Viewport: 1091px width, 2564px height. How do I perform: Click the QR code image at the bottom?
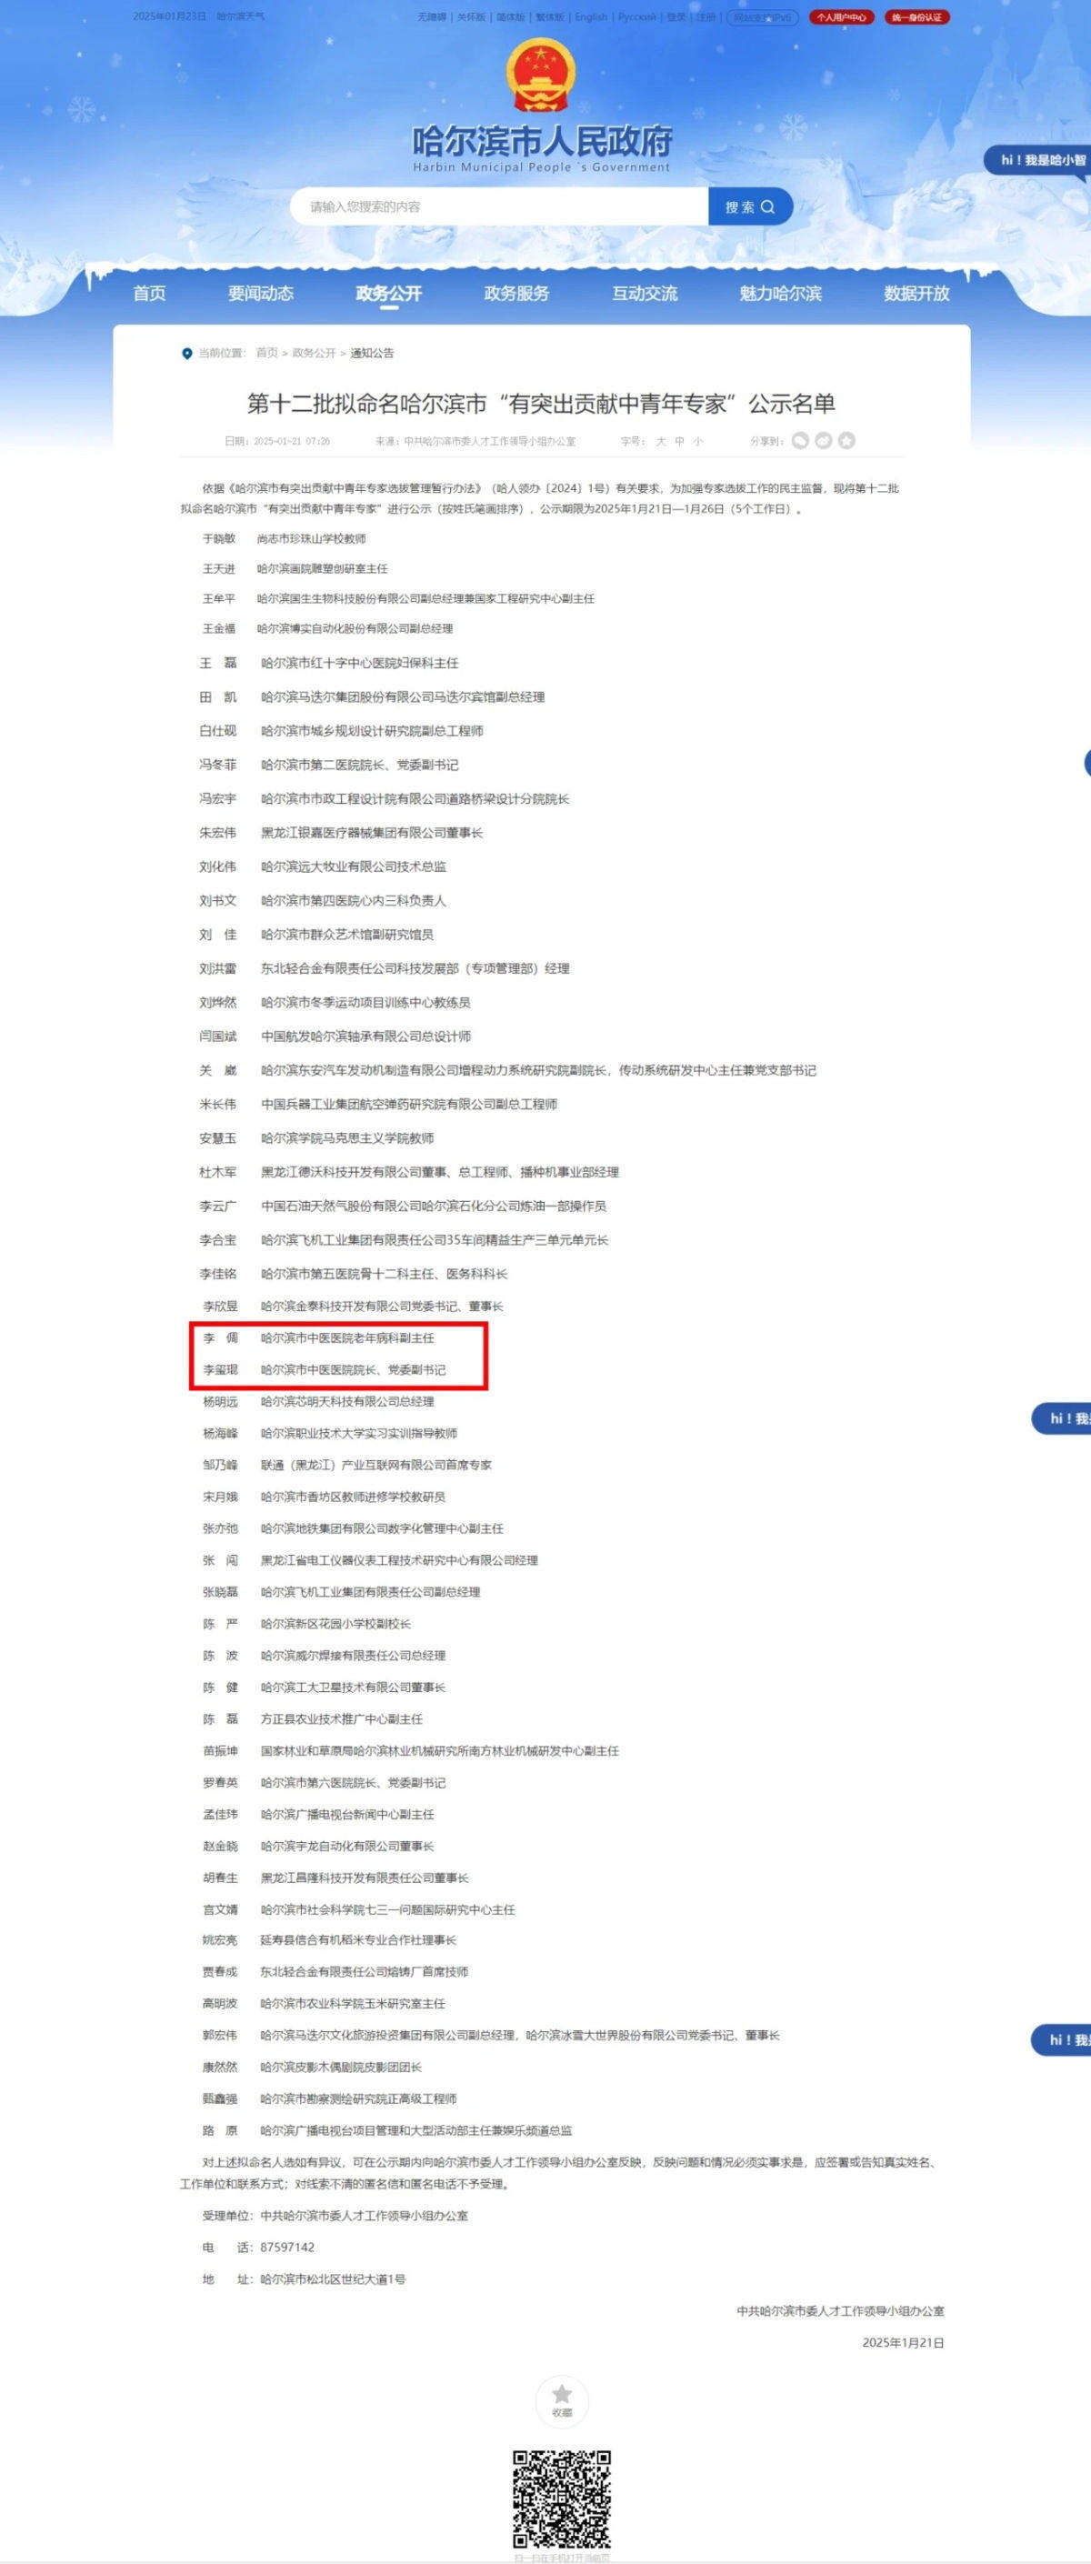point(562,2498)
